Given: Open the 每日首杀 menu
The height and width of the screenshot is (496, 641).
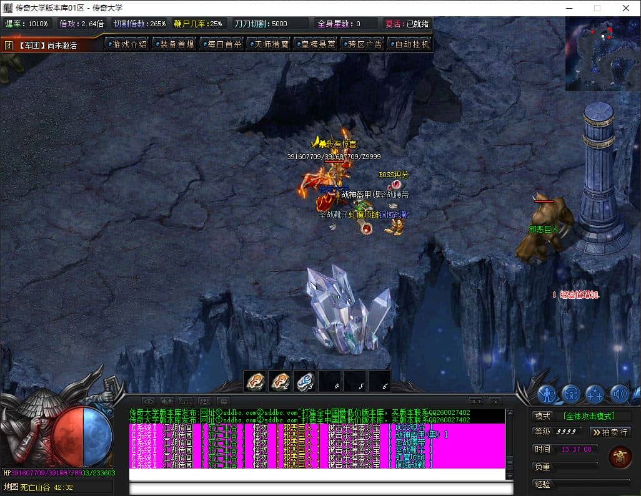Looking at the screenshot, I should tap(222, 44).
